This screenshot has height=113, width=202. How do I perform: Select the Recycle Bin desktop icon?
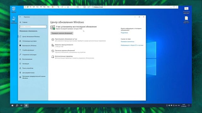[x=14, y=10]
